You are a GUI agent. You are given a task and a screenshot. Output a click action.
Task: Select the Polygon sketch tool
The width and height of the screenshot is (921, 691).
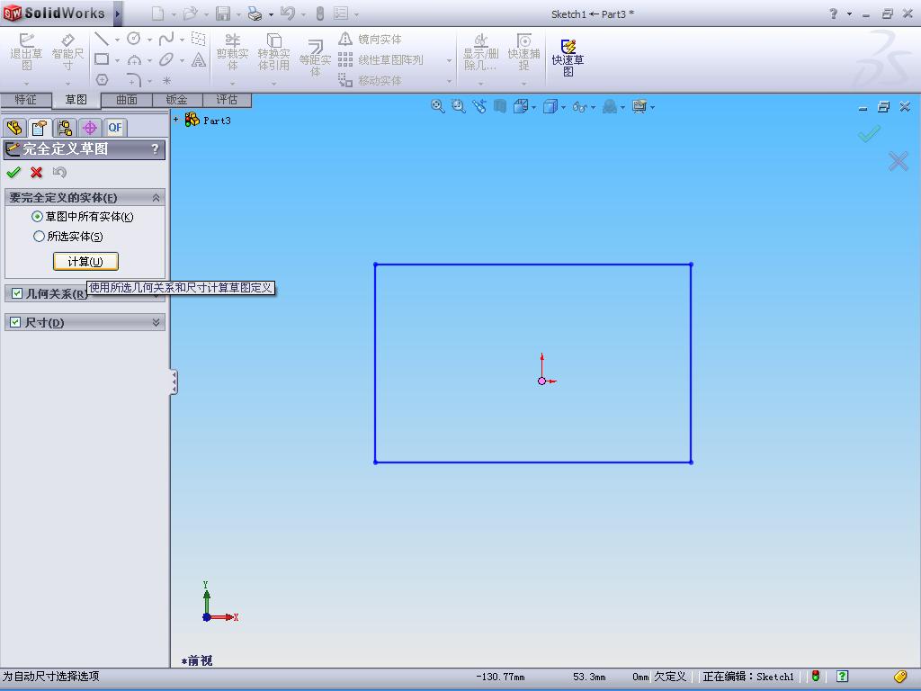[102, 79]
